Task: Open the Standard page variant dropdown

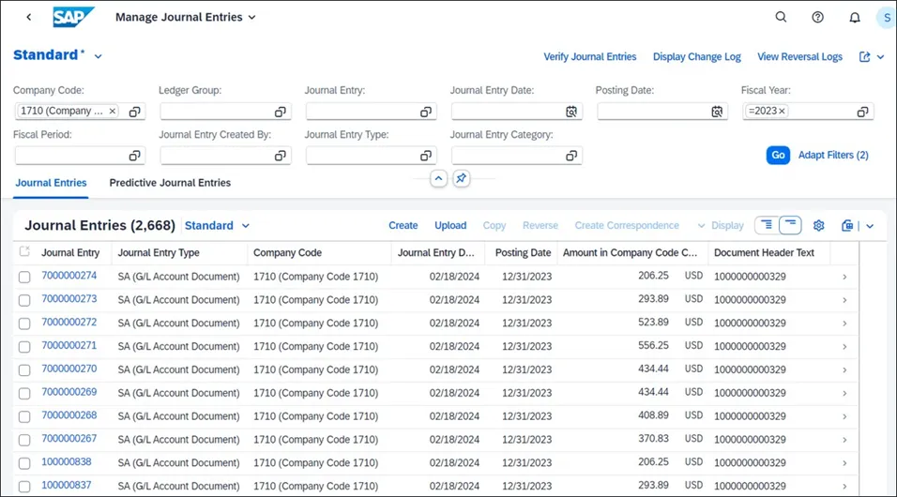Action: click(x=99, y=56)
